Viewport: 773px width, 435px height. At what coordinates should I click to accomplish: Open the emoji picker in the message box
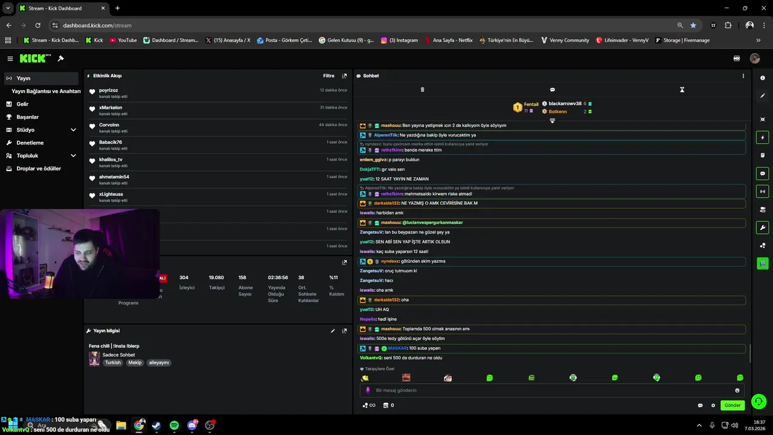point(737,390)
